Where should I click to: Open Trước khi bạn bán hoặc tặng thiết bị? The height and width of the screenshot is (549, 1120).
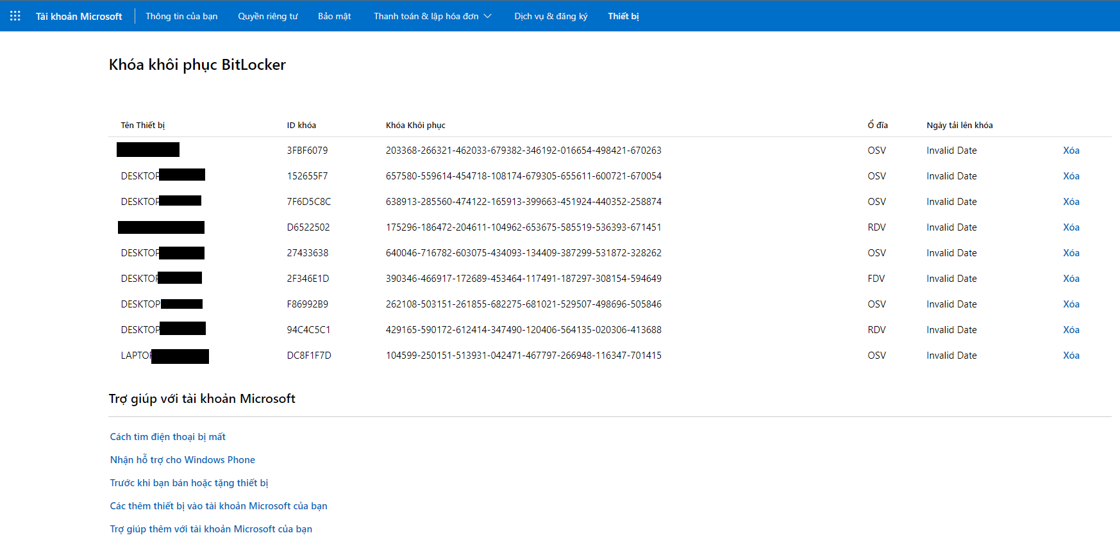click(x=189, y=483)
